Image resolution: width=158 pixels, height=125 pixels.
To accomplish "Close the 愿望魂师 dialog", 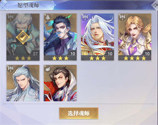I will pos(155,5).
